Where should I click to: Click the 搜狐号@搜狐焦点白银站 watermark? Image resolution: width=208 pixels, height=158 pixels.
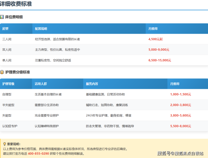180,154
